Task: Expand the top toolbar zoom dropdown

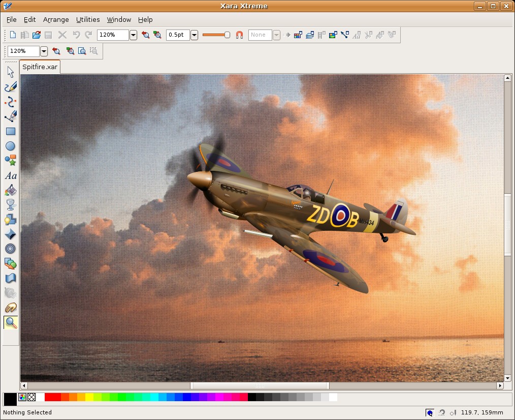Action: click(x=133, y=35)
